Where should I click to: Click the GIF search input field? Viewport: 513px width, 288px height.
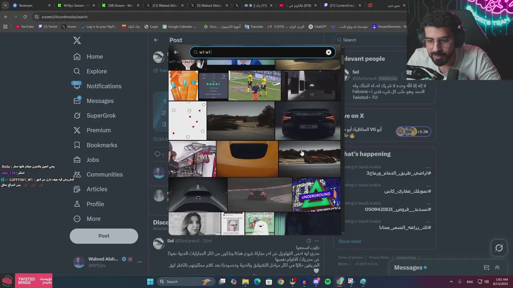[x=263, y=52]
